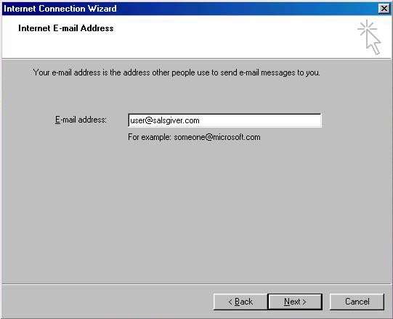Viewport: 393px width, 319px height.
Task: Go Back to the previous step
Action: [240, 302]
